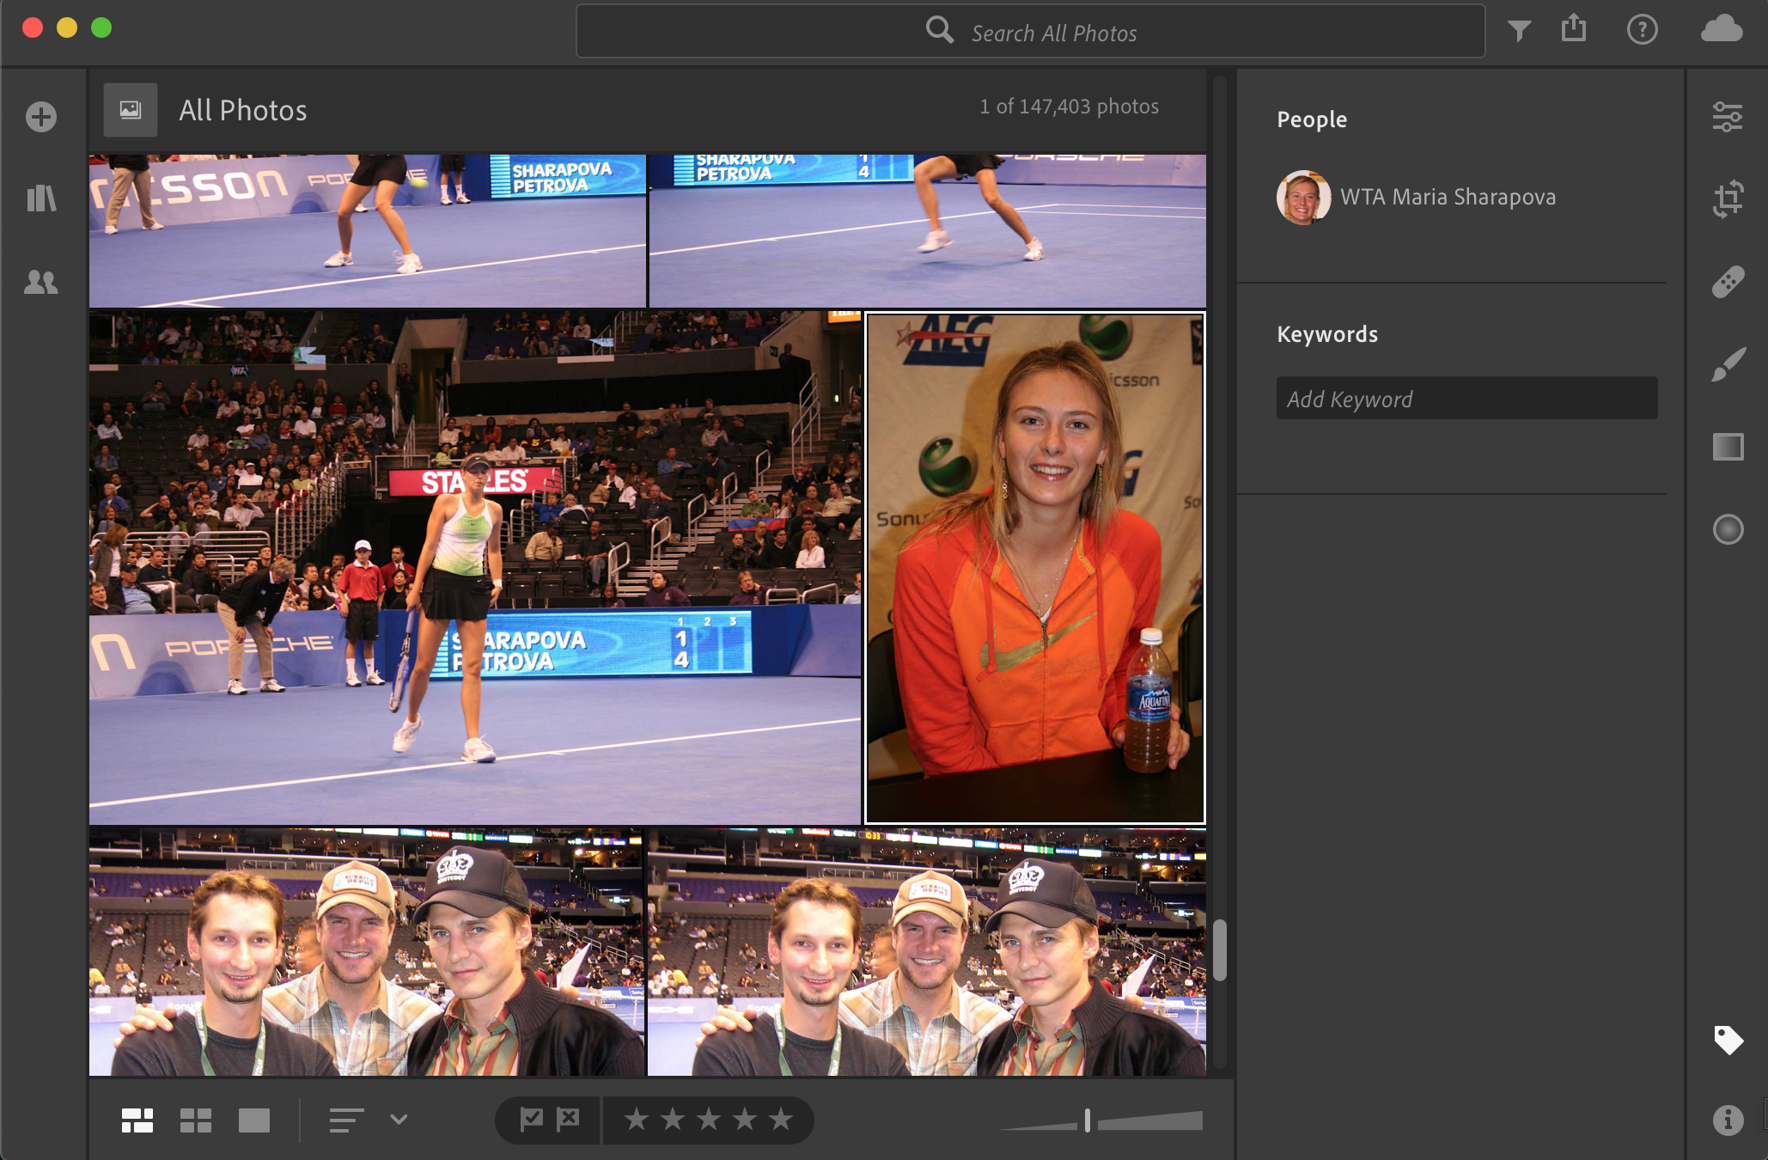This screenshot has width=1768, height=1160.
Task: Click the Add Photos plus icon
Action: pyautogui.click(x=41, y=117)
